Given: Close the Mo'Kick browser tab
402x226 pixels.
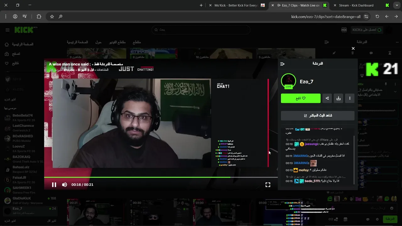Looking at the screenshot, I should tap(210, 5).
